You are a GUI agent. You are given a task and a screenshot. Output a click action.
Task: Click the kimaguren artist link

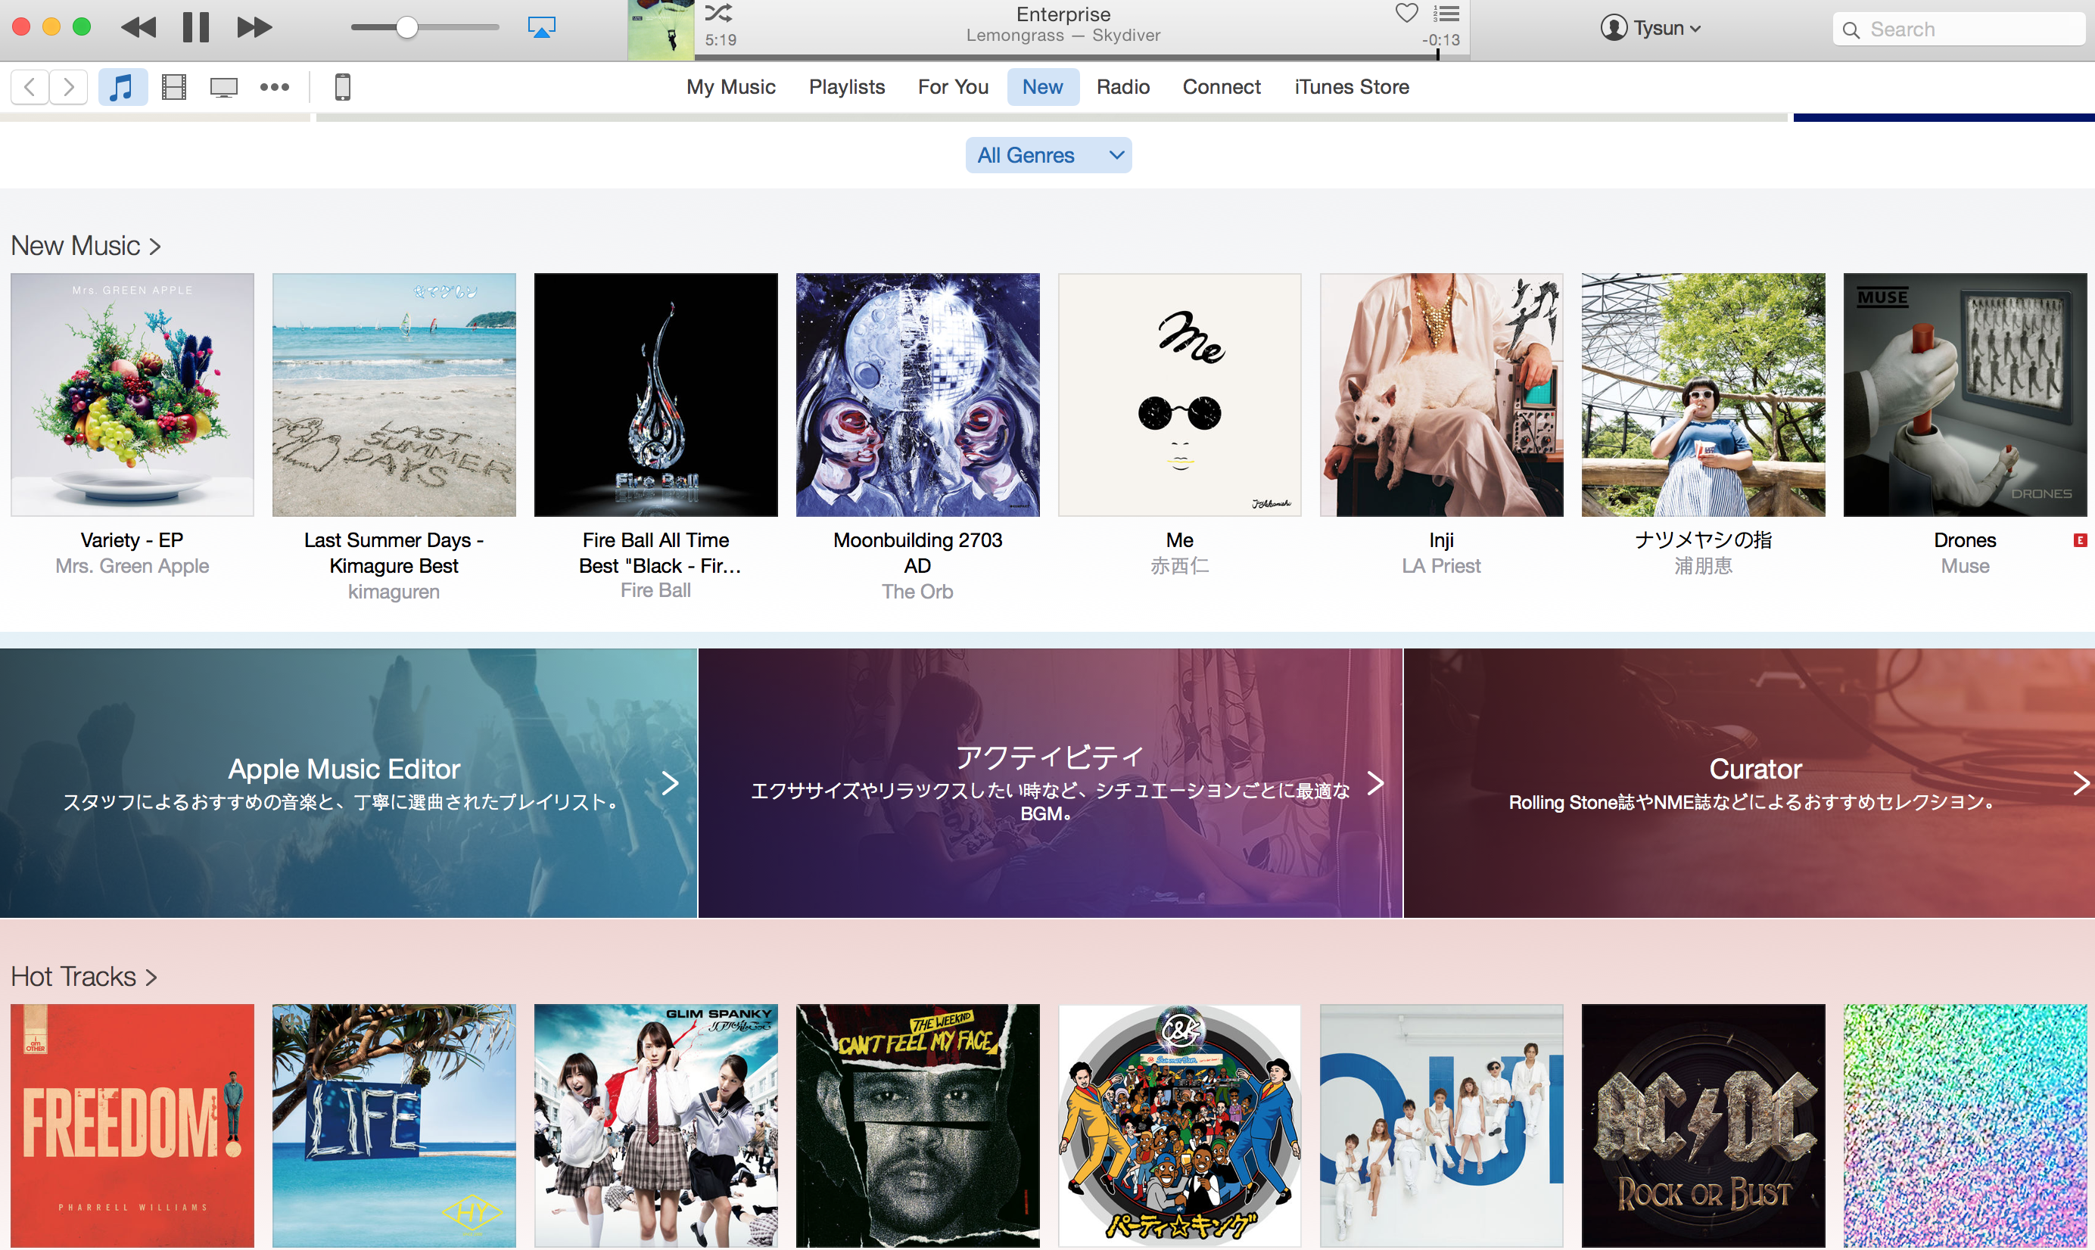[394, 591]
